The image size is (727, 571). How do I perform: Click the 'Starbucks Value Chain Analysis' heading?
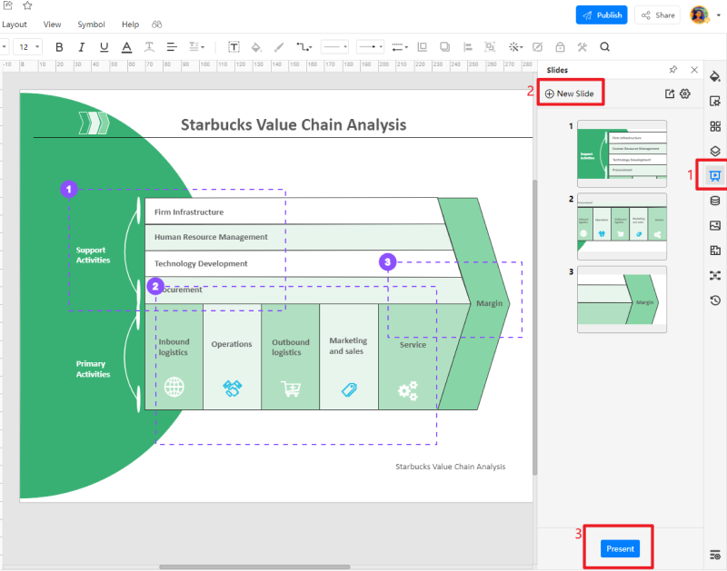[x=294, y=124]
